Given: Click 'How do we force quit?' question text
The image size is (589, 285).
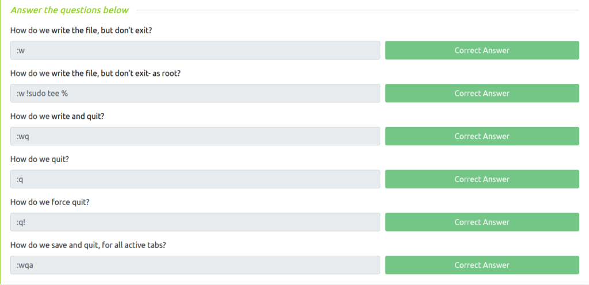Looking at the screenshot, I should pyautogui.click(x=50, y=202).
